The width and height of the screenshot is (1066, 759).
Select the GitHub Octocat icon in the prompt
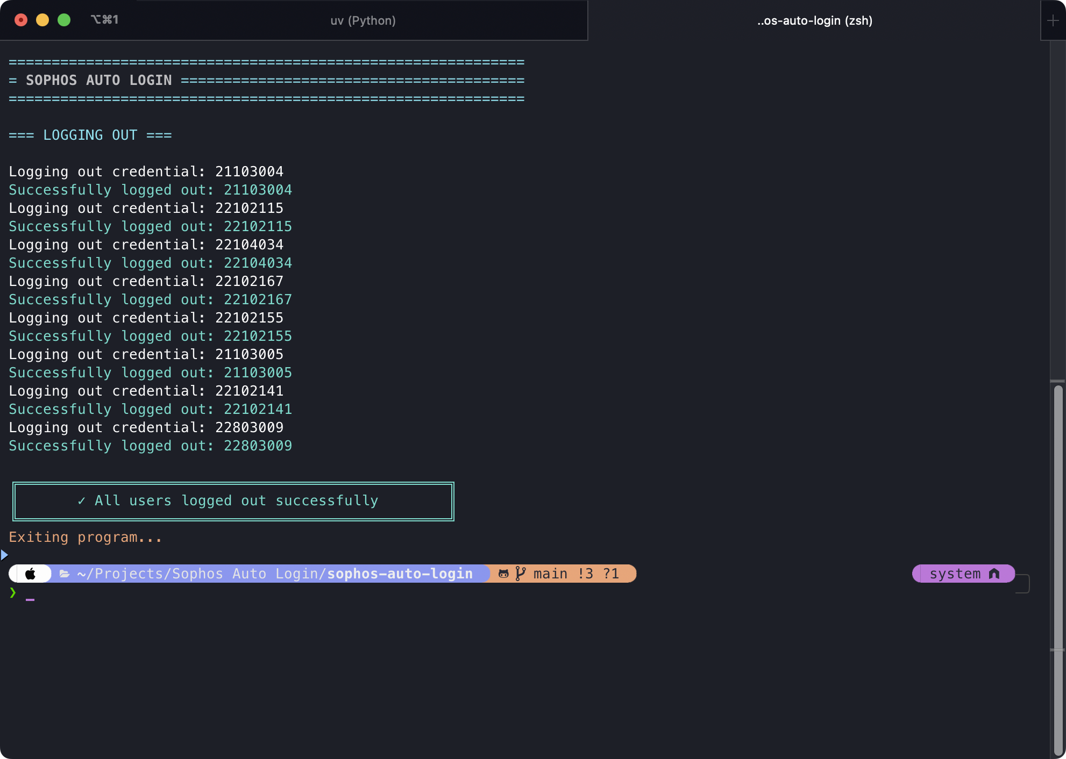[x=503, y=574]
